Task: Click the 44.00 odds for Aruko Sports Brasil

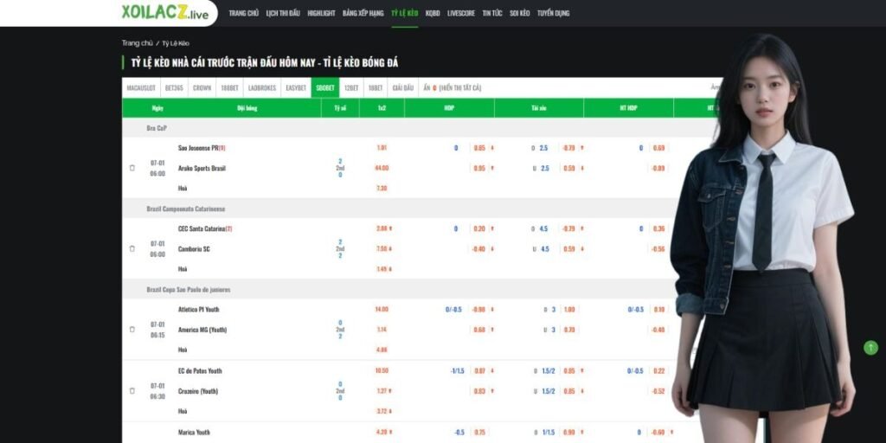Action: 382,168
